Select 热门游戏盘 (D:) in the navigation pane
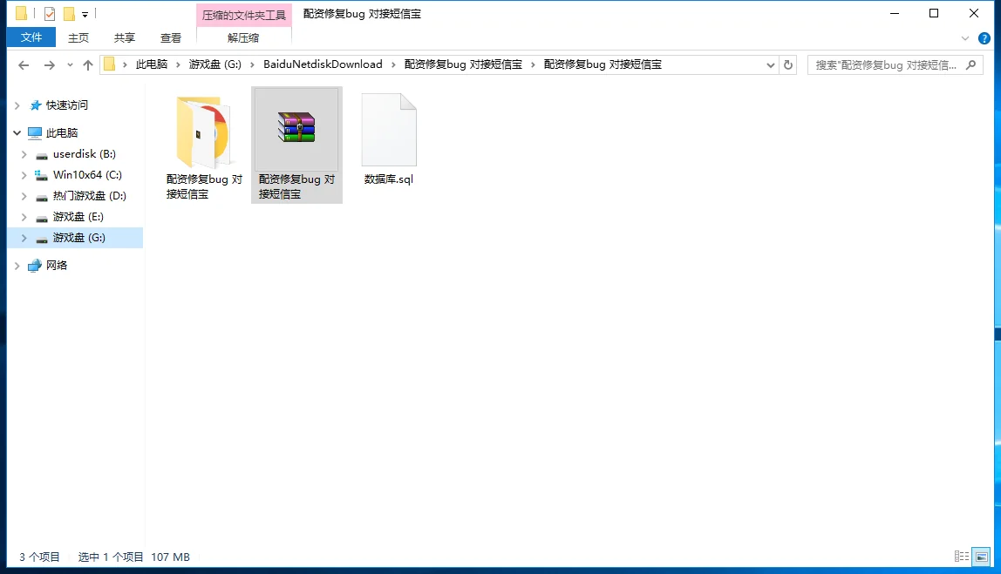This screenshot has height=574, width=1001. 89,196
